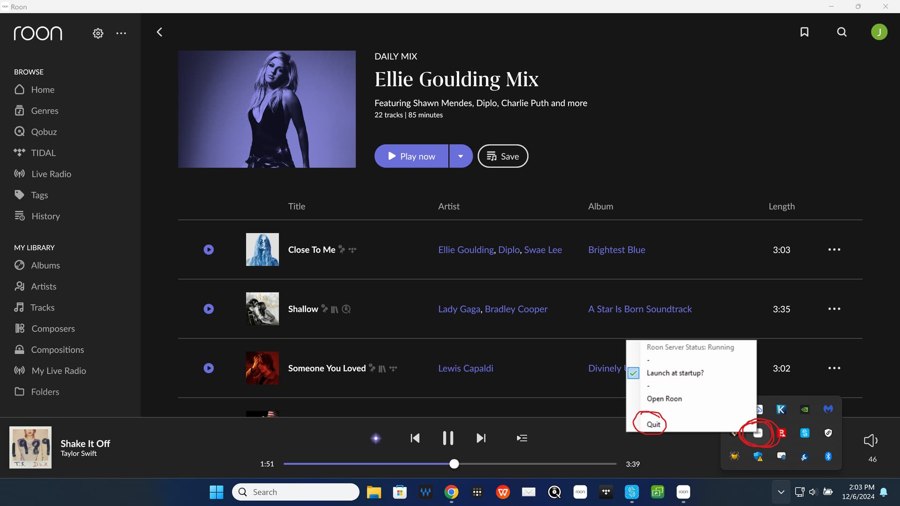Viewport: 900px width, 506px height.
Task: Open the volume speaker control
Action: [870, 440]
